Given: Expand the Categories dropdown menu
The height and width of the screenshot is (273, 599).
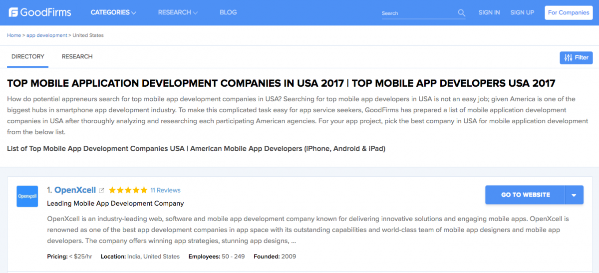Looking at the screenshot, I should tap(113, 12).
